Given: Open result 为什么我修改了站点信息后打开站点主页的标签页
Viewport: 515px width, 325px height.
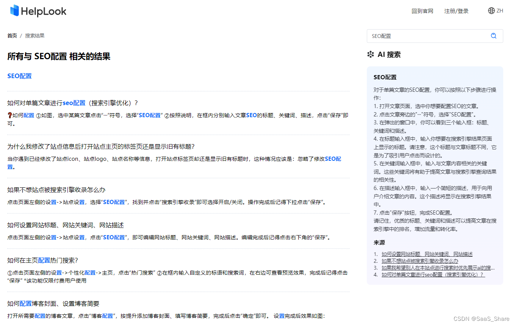Looking at the screenshot, I should coord(101,146).
